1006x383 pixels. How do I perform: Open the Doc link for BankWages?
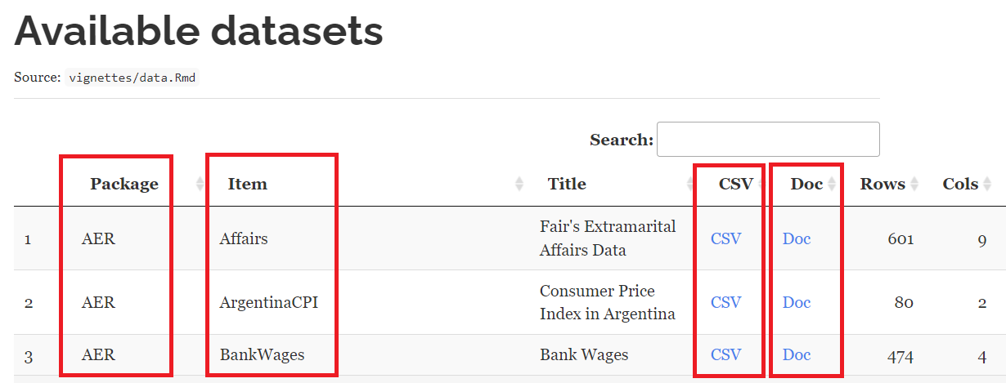797,354
